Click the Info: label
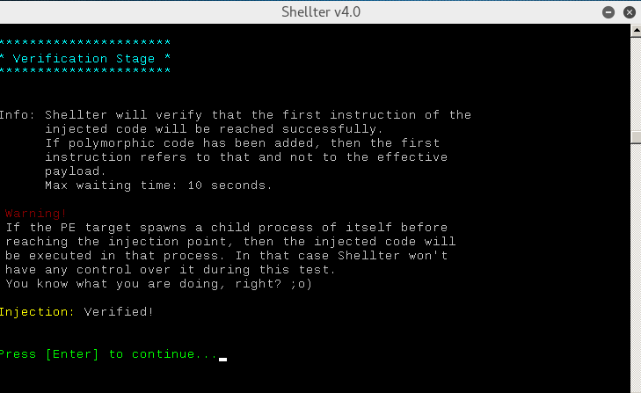Image resolution: width=641 pixels, height=393 pixels. pos(18,115)
